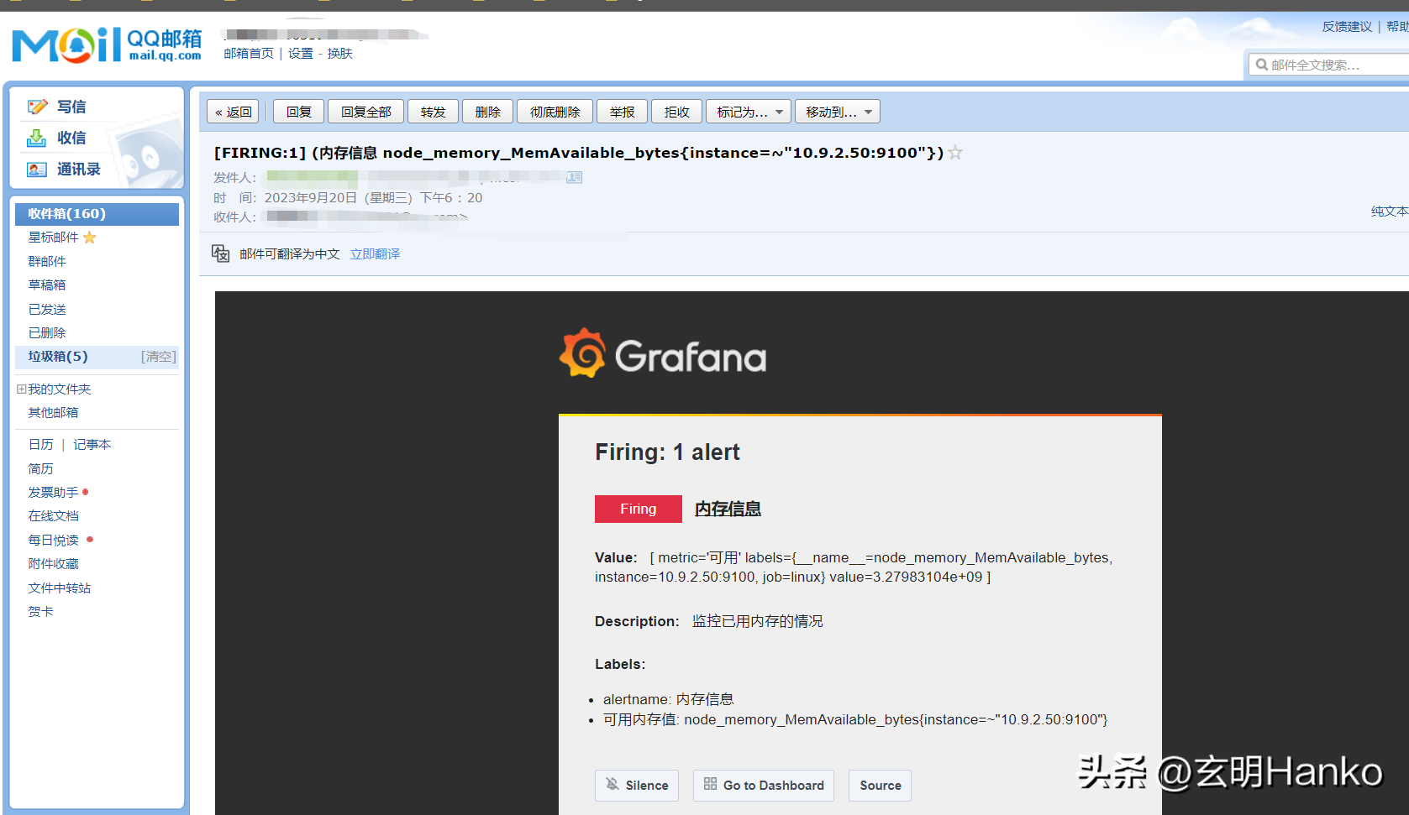Open 星标邮件 folder

(x=53, y=238)
